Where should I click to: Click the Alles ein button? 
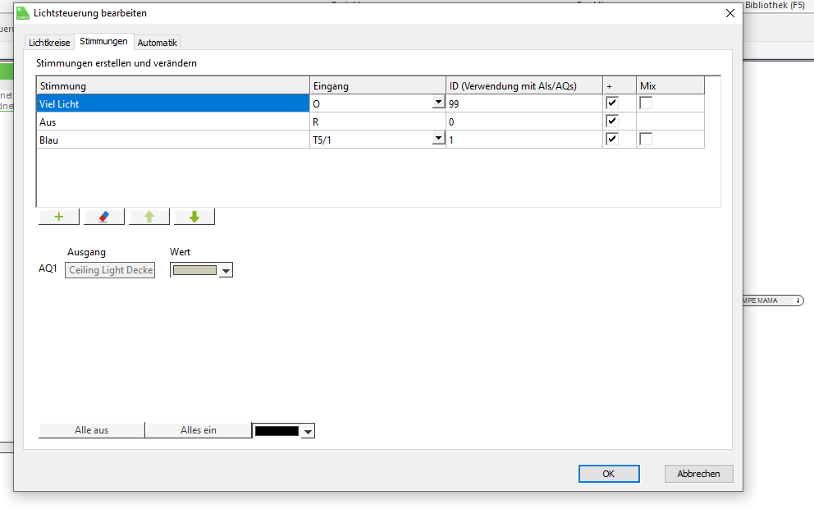[x=199, y=430]
